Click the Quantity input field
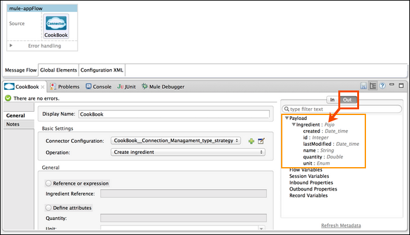The height and width of the screenshot is (235, 410). [183, 218]
